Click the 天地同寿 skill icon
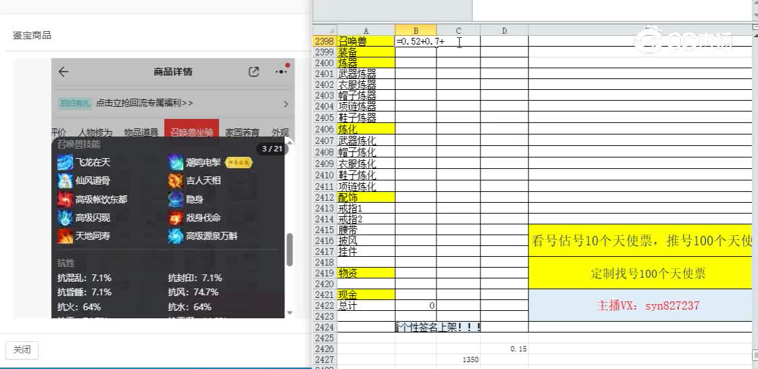This screenshot has height=369, width=758. (x=65, y=236)
